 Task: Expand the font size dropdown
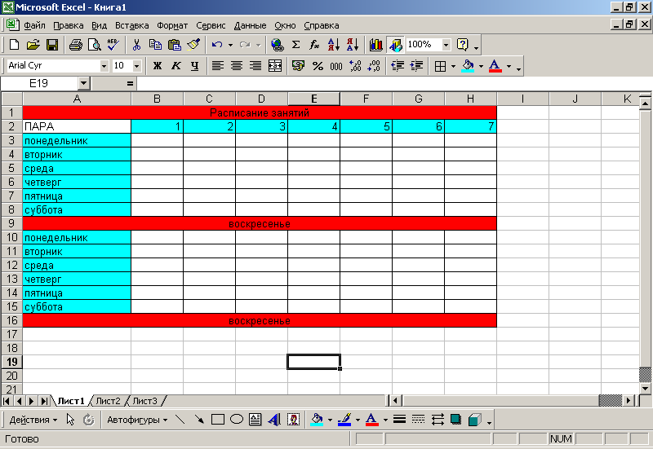tap(136, 66)
